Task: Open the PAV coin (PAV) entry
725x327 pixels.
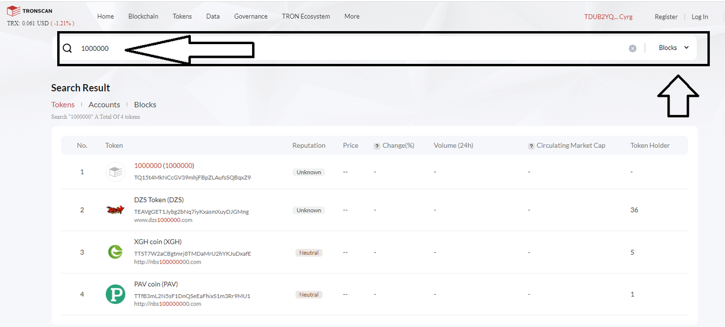Action: (156, 284)
